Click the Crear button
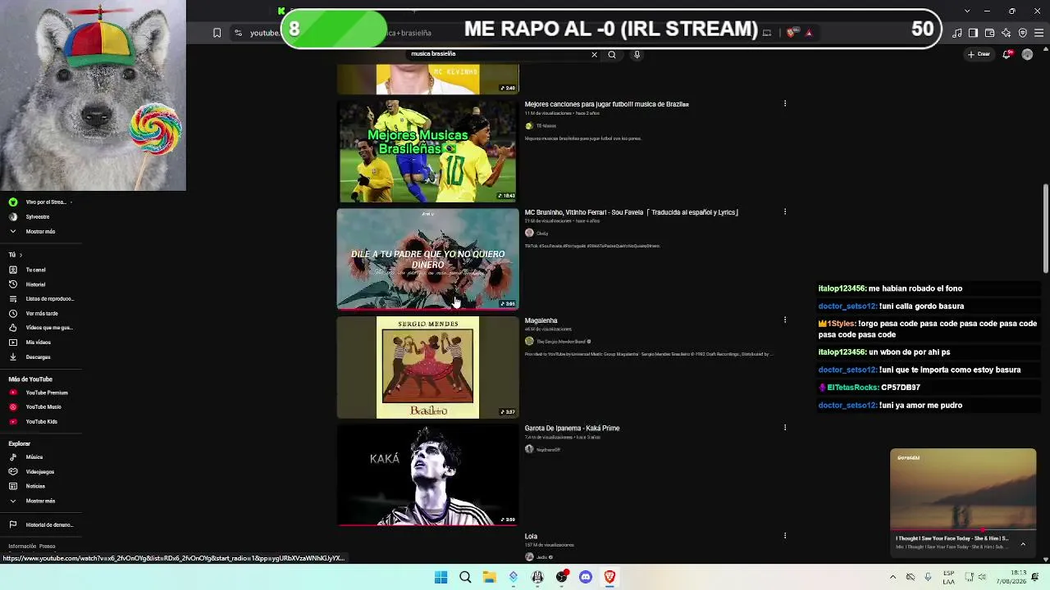The width and height of the screenshot is (1050, 590). 979,54
